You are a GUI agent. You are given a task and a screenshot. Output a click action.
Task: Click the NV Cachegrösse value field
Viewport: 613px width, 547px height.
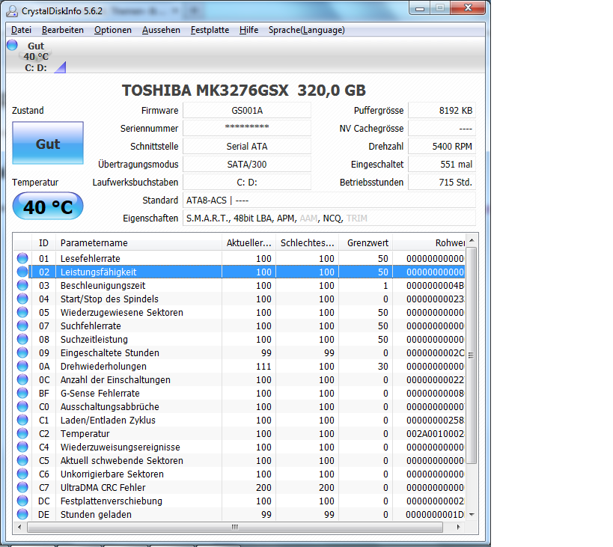(442, 128)
